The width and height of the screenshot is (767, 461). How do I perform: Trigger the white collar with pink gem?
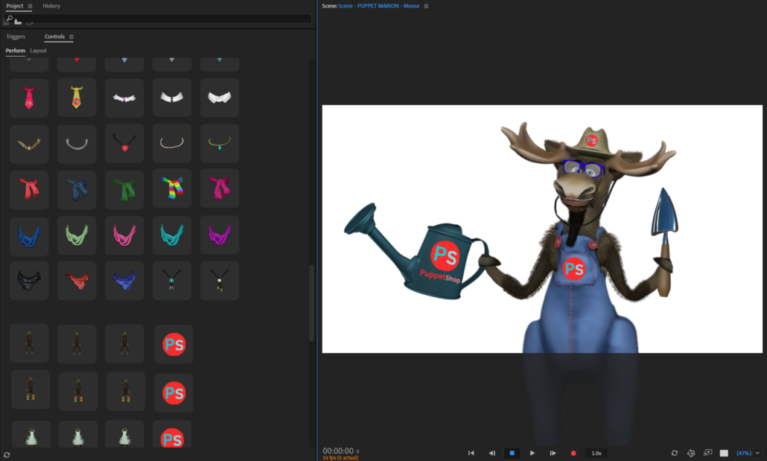click(124, 98)
